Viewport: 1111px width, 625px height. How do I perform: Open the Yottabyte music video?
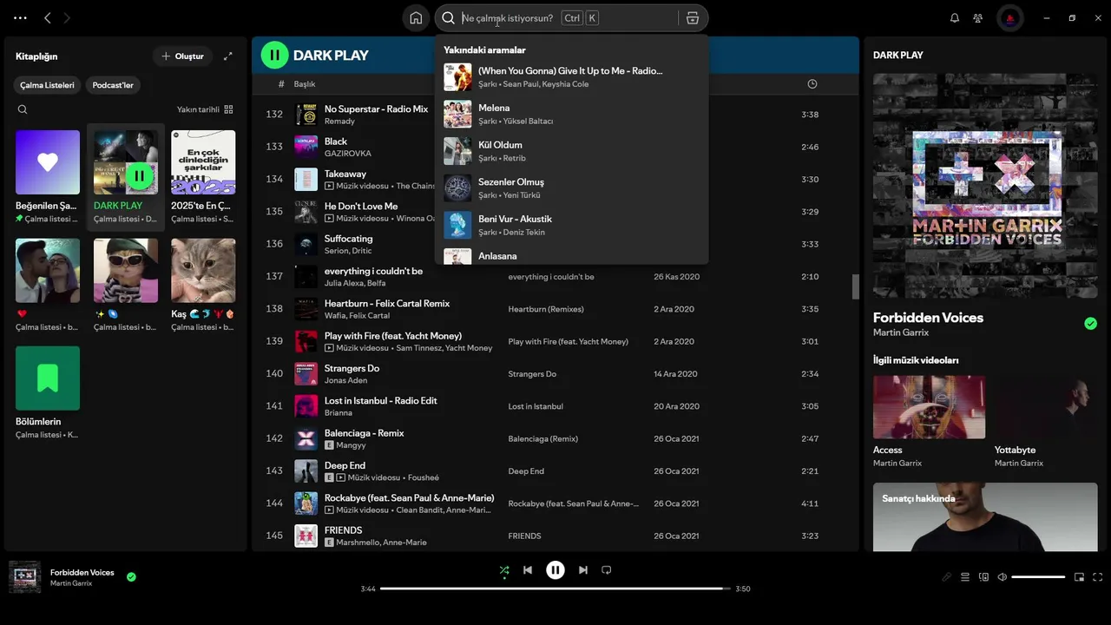[x=1046, y=422]
